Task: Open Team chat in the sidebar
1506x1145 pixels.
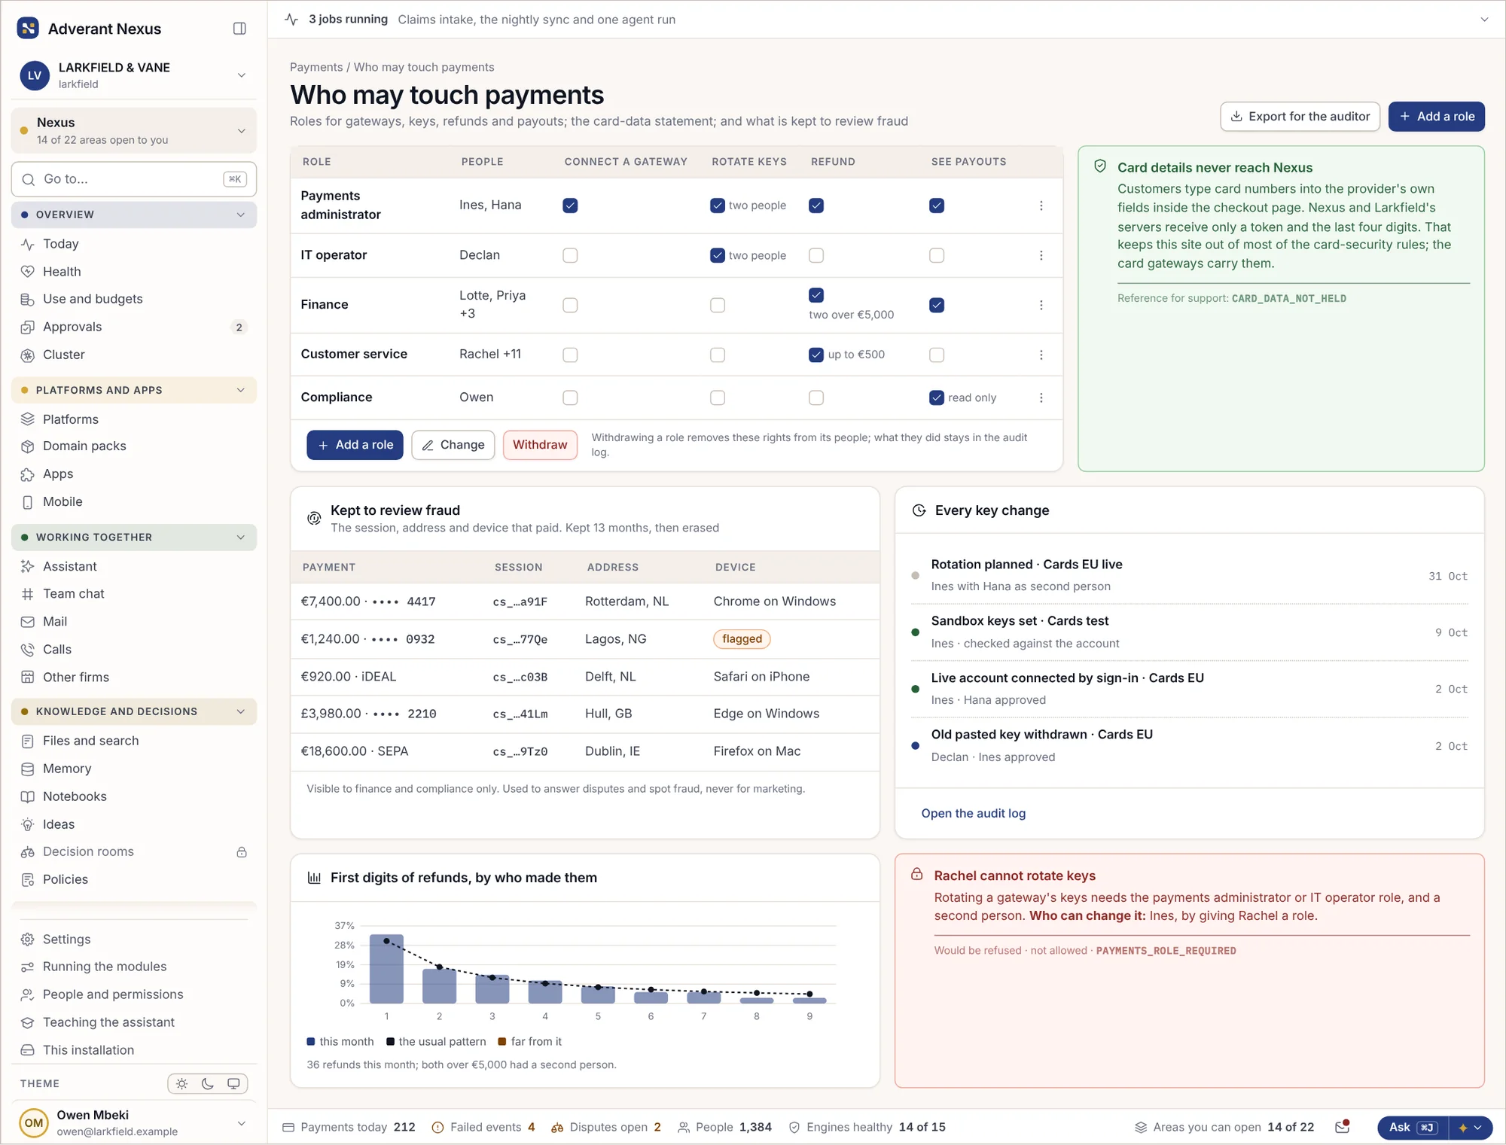Action: tap(134, 594)
